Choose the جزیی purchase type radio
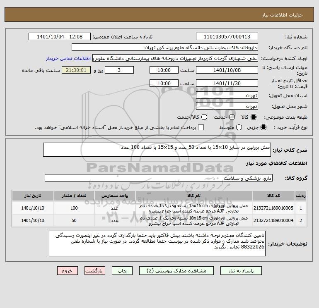The width and height of the screenshot is (319, 308). [263, 127]
